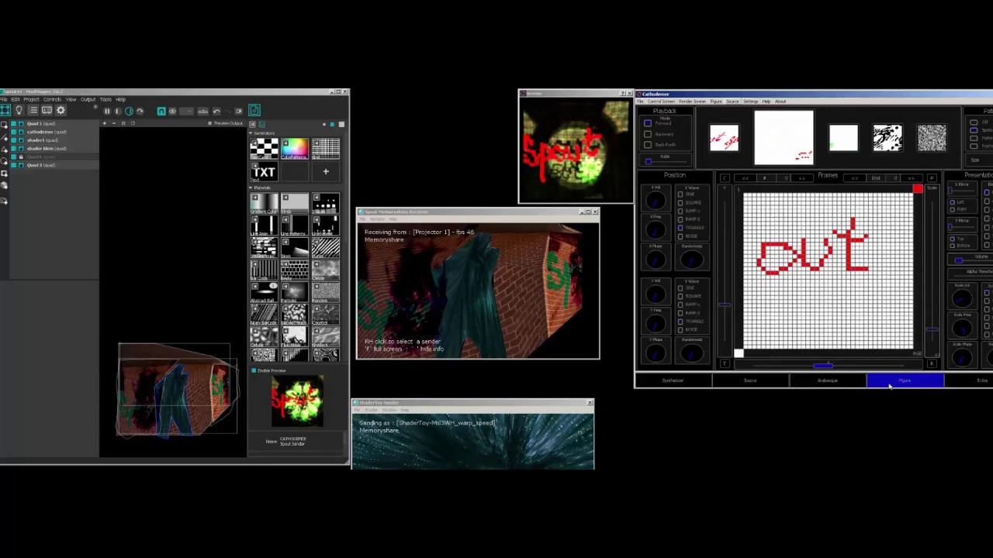Open Cathodemer Source menu
Image resolution: width=993 pixels, height=558 pixels.
click(x=732, y=102)
